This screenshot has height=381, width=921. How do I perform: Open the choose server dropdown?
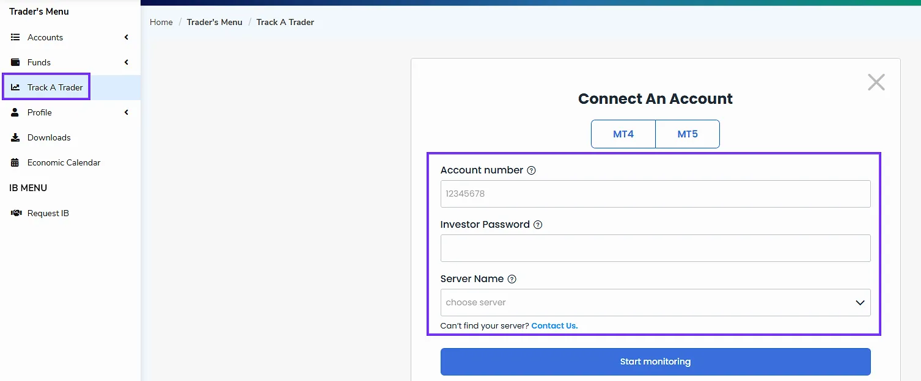tap(655, 302)
